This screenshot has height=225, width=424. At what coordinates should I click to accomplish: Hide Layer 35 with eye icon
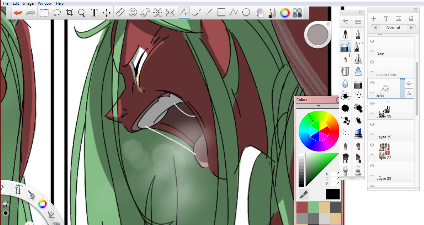(372, 166)
